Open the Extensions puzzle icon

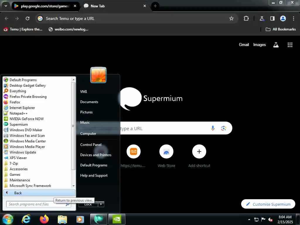246,18
